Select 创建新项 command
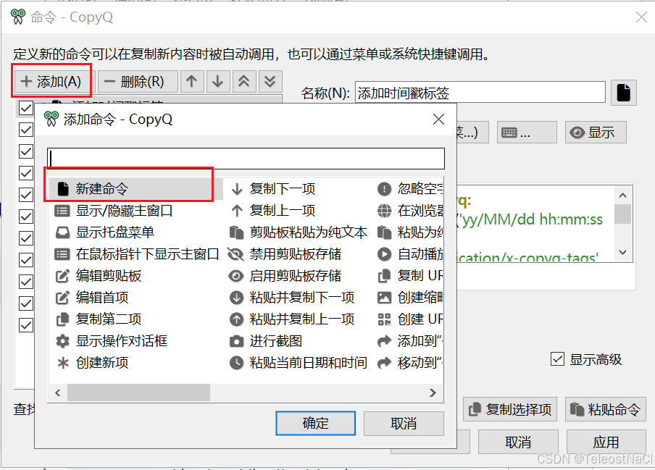655x470 pixels. 92,362
